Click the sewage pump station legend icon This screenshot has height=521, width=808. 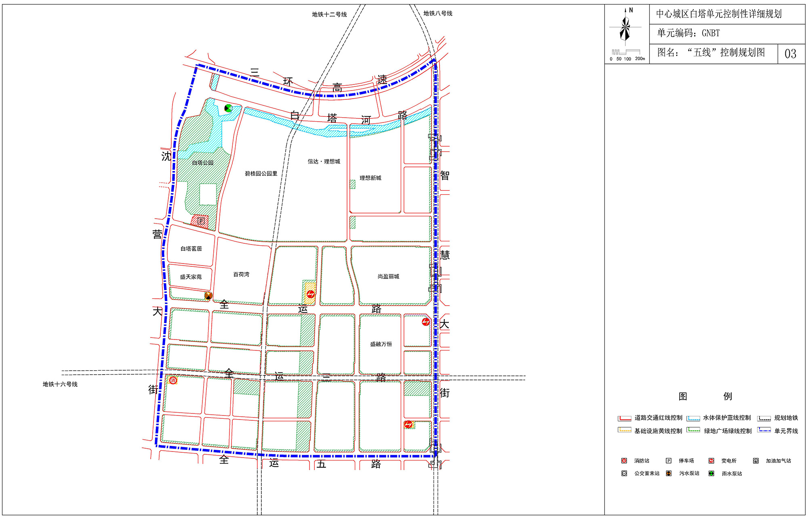point(669,473)
